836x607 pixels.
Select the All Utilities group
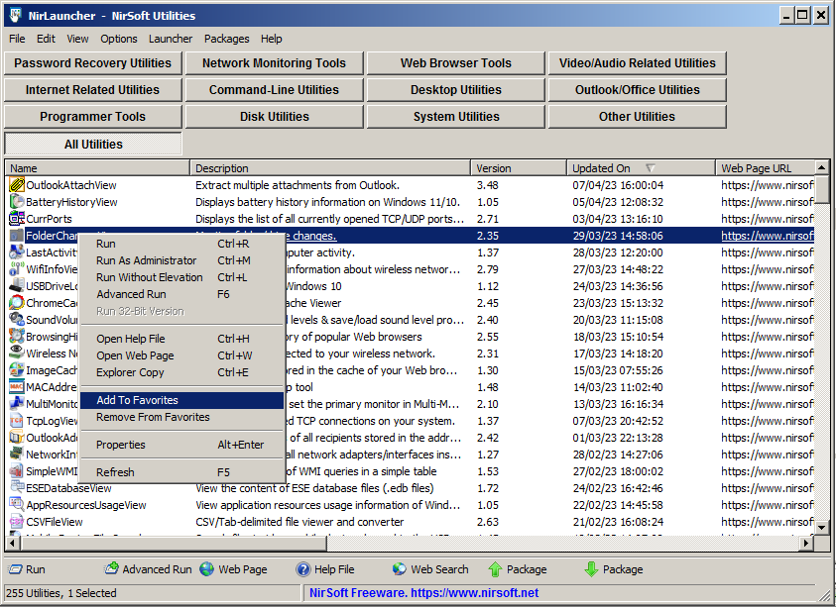(x=93, y=145)
